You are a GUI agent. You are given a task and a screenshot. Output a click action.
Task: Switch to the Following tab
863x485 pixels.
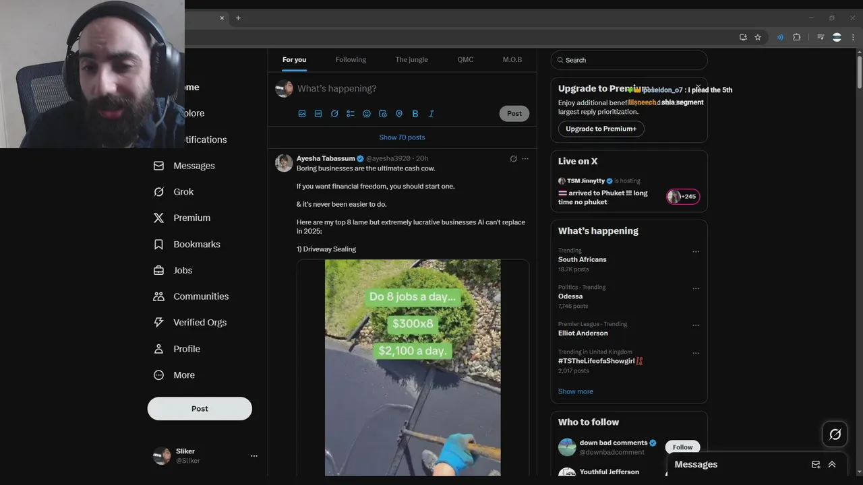(351, 60)
